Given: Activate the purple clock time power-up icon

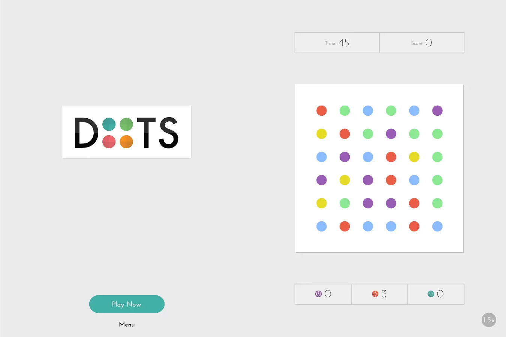Looking at the screenshot, I should (x=319, y=294).
